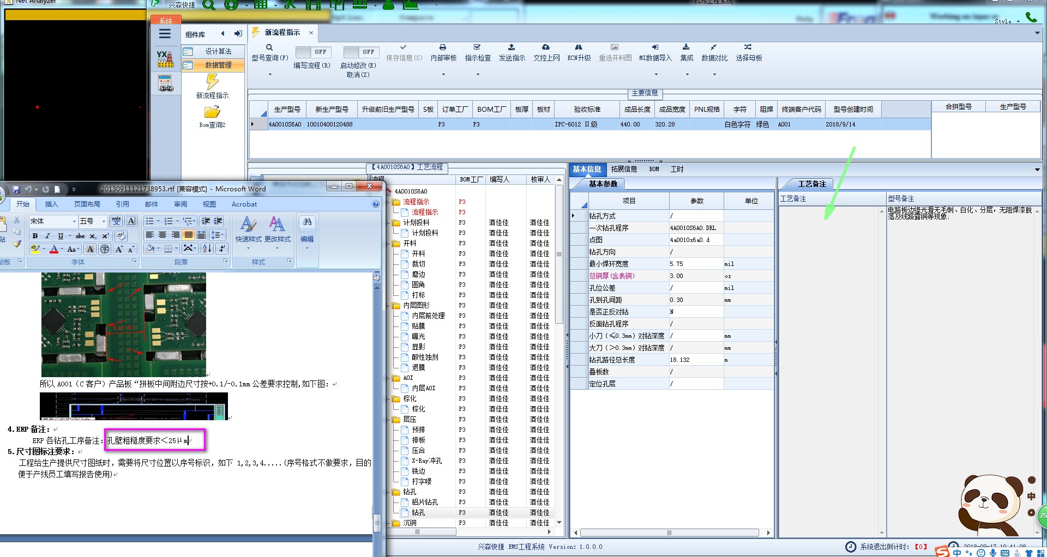
Task: Click the 组件库 pin arrow icon
Action: pos(238,34)
